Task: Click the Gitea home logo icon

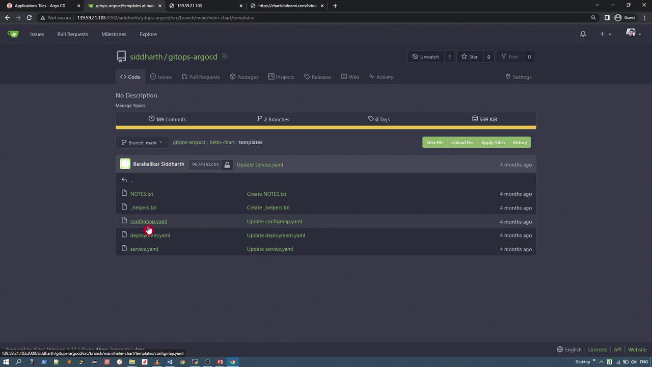Action: 13,34
